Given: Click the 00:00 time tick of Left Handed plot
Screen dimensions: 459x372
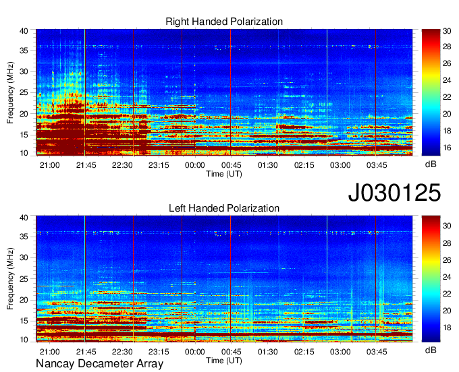Looking at the screenshot, I should click(195, 352).
